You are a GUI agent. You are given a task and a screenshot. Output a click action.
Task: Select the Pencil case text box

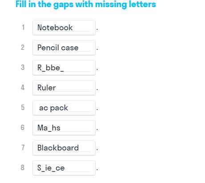click(64, 48)
